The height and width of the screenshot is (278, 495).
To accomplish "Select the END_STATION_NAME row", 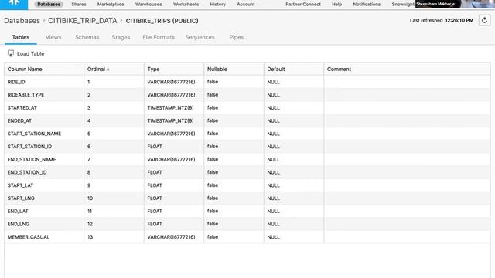I will point(247,160).
